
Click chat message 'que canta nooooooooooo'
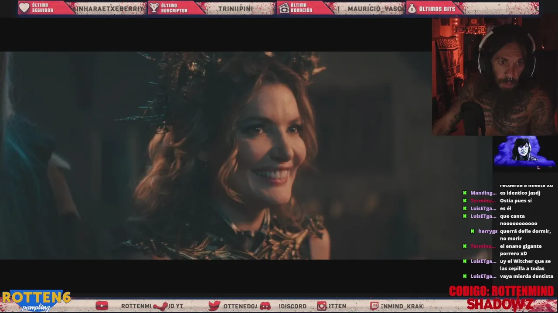(x=519, y=220)
